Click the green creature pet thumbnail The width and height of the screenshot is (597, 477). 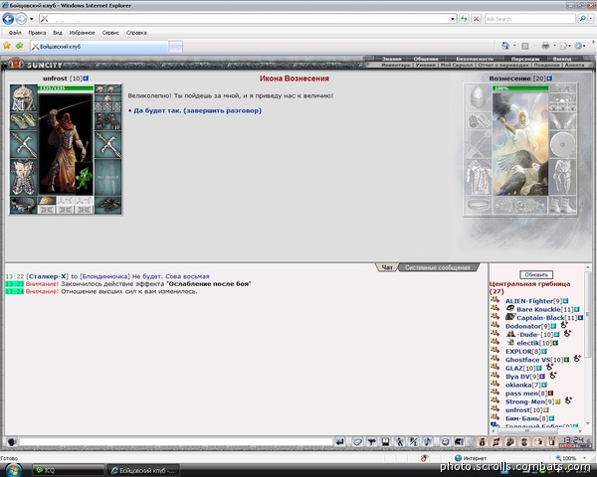tap(84, 179)
